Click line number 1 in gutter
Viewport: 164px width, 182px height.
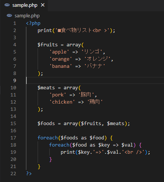(15, 23)
